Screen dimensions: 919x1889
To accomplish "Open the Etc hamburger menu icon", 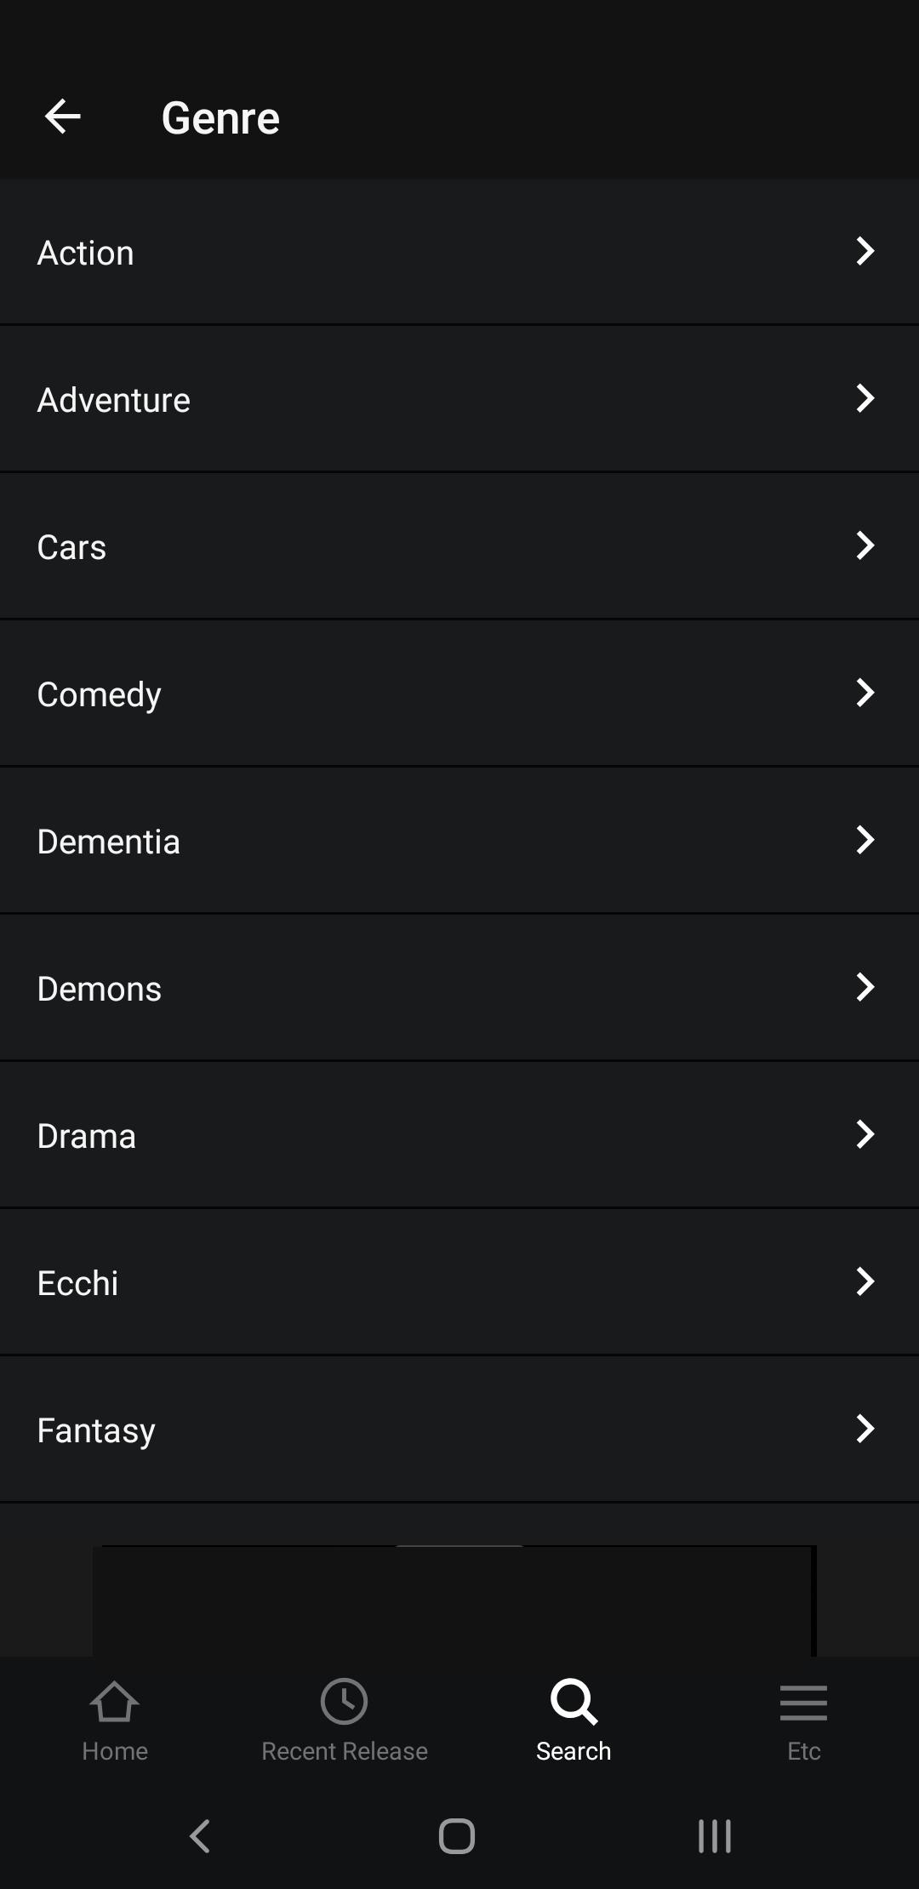I will point(803,1703).
